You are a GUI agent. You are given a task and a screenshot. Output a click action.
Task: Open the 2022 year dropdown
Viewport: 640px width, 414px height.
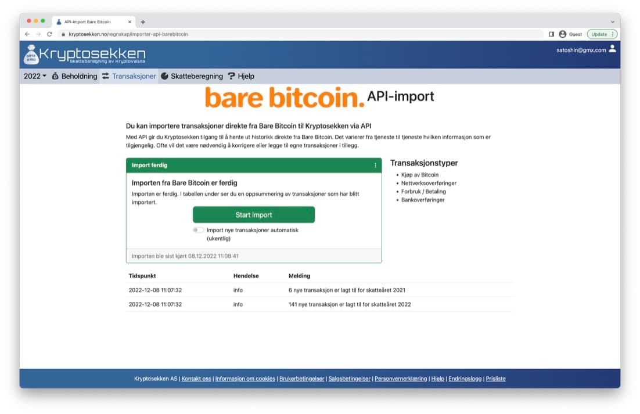[x=34, y=76]
